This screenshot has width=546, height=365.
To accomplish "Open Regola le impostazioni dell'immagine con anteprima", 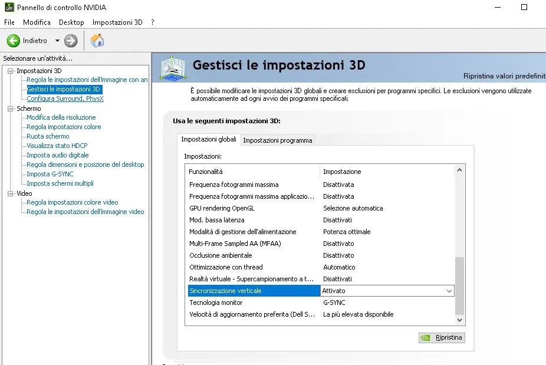I will coord(87,80).
